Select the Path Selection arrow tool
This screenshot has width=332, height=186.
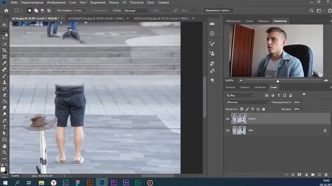tap(4, 133)
